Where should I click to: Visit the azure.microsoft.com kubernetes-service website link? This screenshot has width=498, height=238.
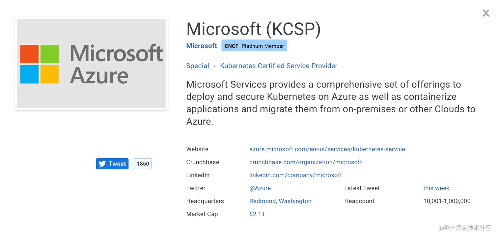327,149
